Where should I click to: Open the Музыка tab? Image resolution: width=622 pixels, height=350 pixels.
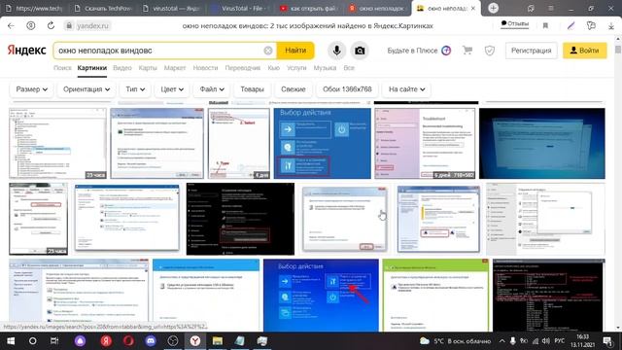pyautogui.click(x=325, y=68)
